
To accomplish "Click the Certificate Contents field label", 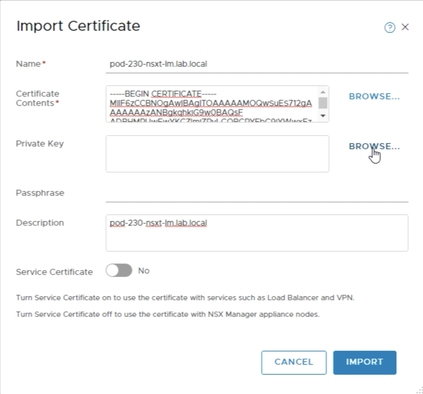I will click(37, 98).
